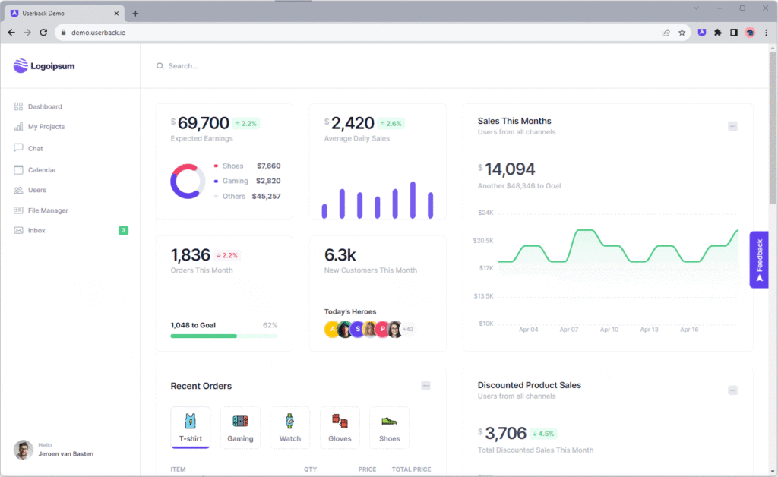The image size is (778, 477).
Task: Switch to the Shoes orders tab
Action: pyautogui.click(x=389, y=427)
